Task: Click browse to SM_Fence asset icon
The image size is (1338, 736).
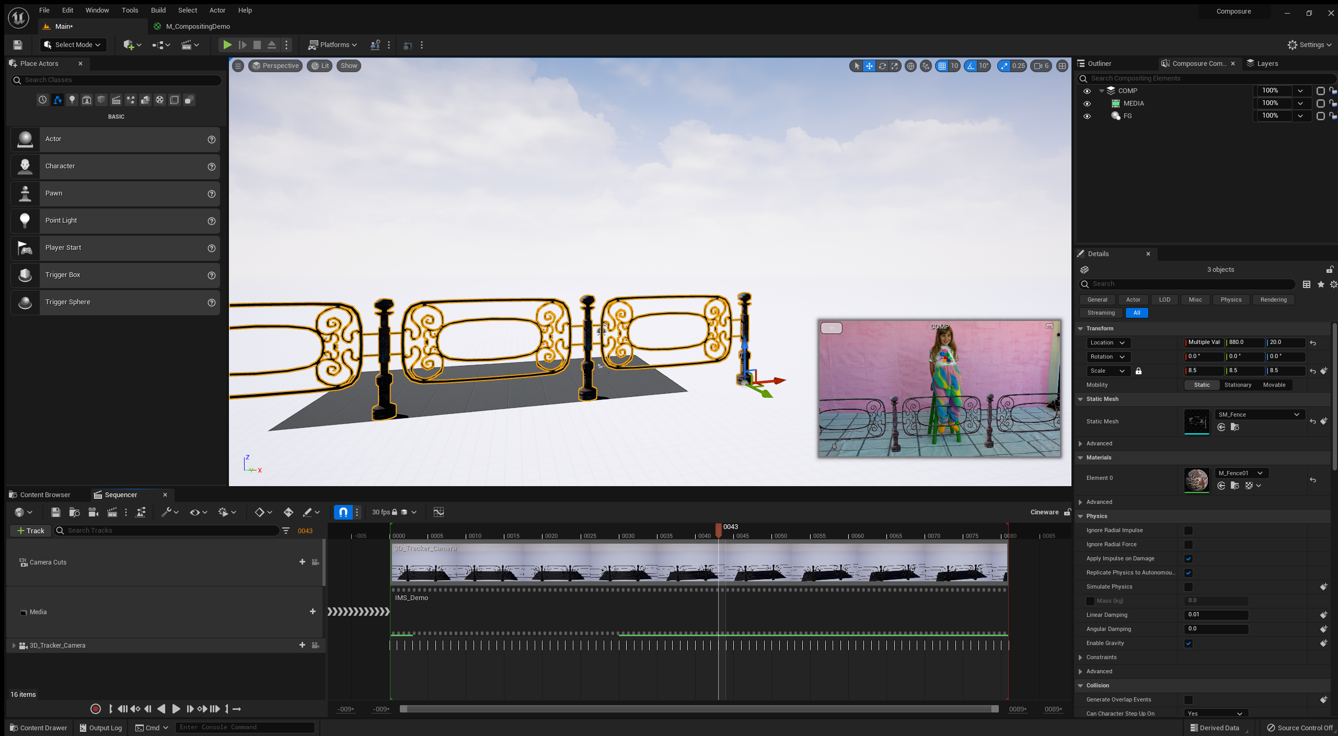Action: click(1235, 428)
